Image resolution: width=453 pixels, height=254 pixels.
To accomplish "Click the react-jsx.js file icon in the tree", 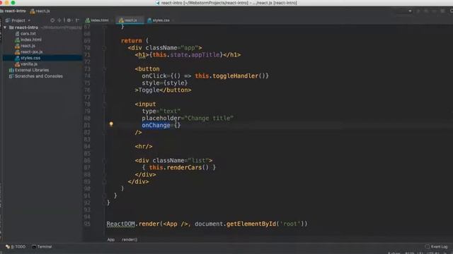I will [17, 52].
